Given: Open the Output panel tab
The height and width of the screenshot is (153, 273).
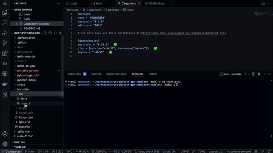Looking at the screenshot, I should [96, 74].
